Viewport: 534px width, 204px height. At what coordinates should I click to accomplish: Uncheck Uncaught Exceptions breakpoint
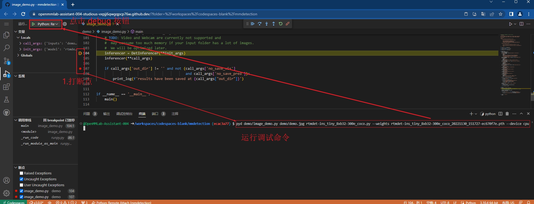click(22, 179)
